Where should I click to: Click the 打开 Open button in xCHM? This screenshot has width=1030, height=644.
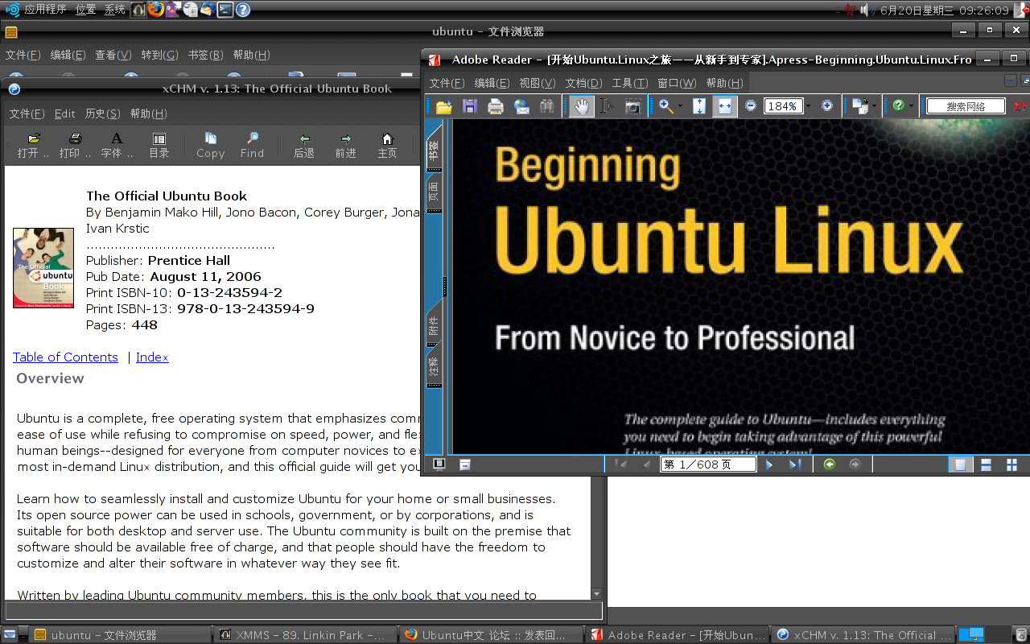tap(33, 146)
